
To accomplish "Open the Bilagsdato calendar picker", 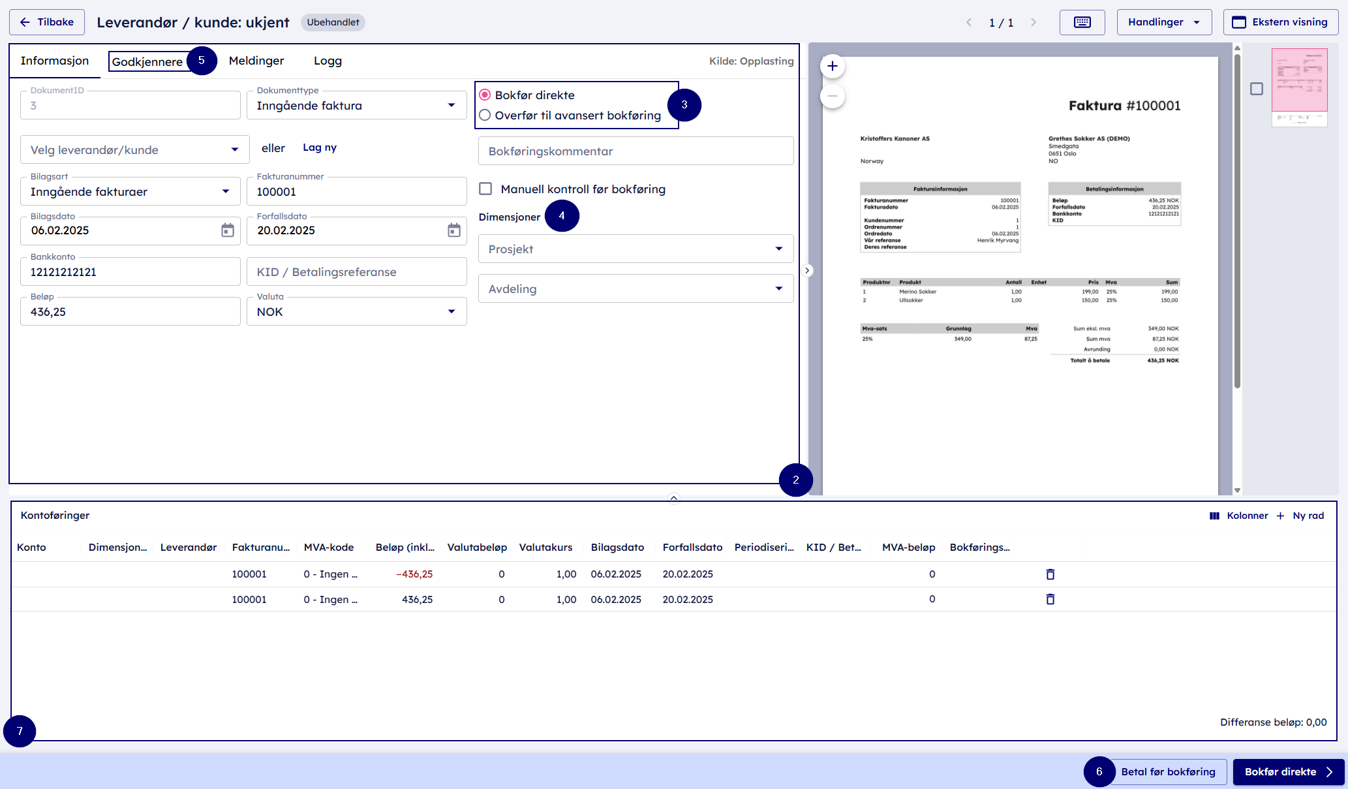I will click(227, 230).
